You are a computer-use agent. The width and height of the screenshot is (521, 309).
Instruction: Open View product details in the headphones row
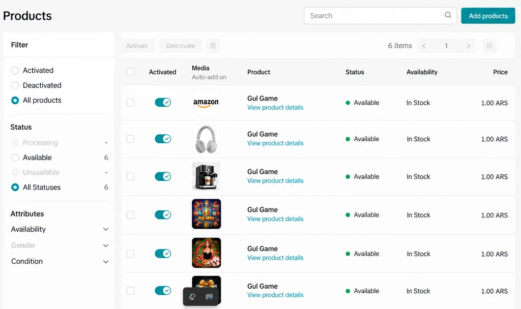275,143
